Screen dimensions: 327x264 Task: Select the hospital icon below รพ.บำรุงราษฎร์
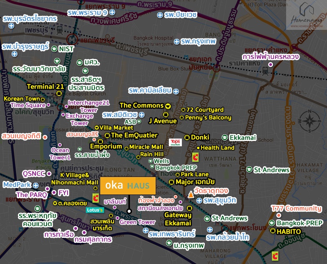(14, 54)
